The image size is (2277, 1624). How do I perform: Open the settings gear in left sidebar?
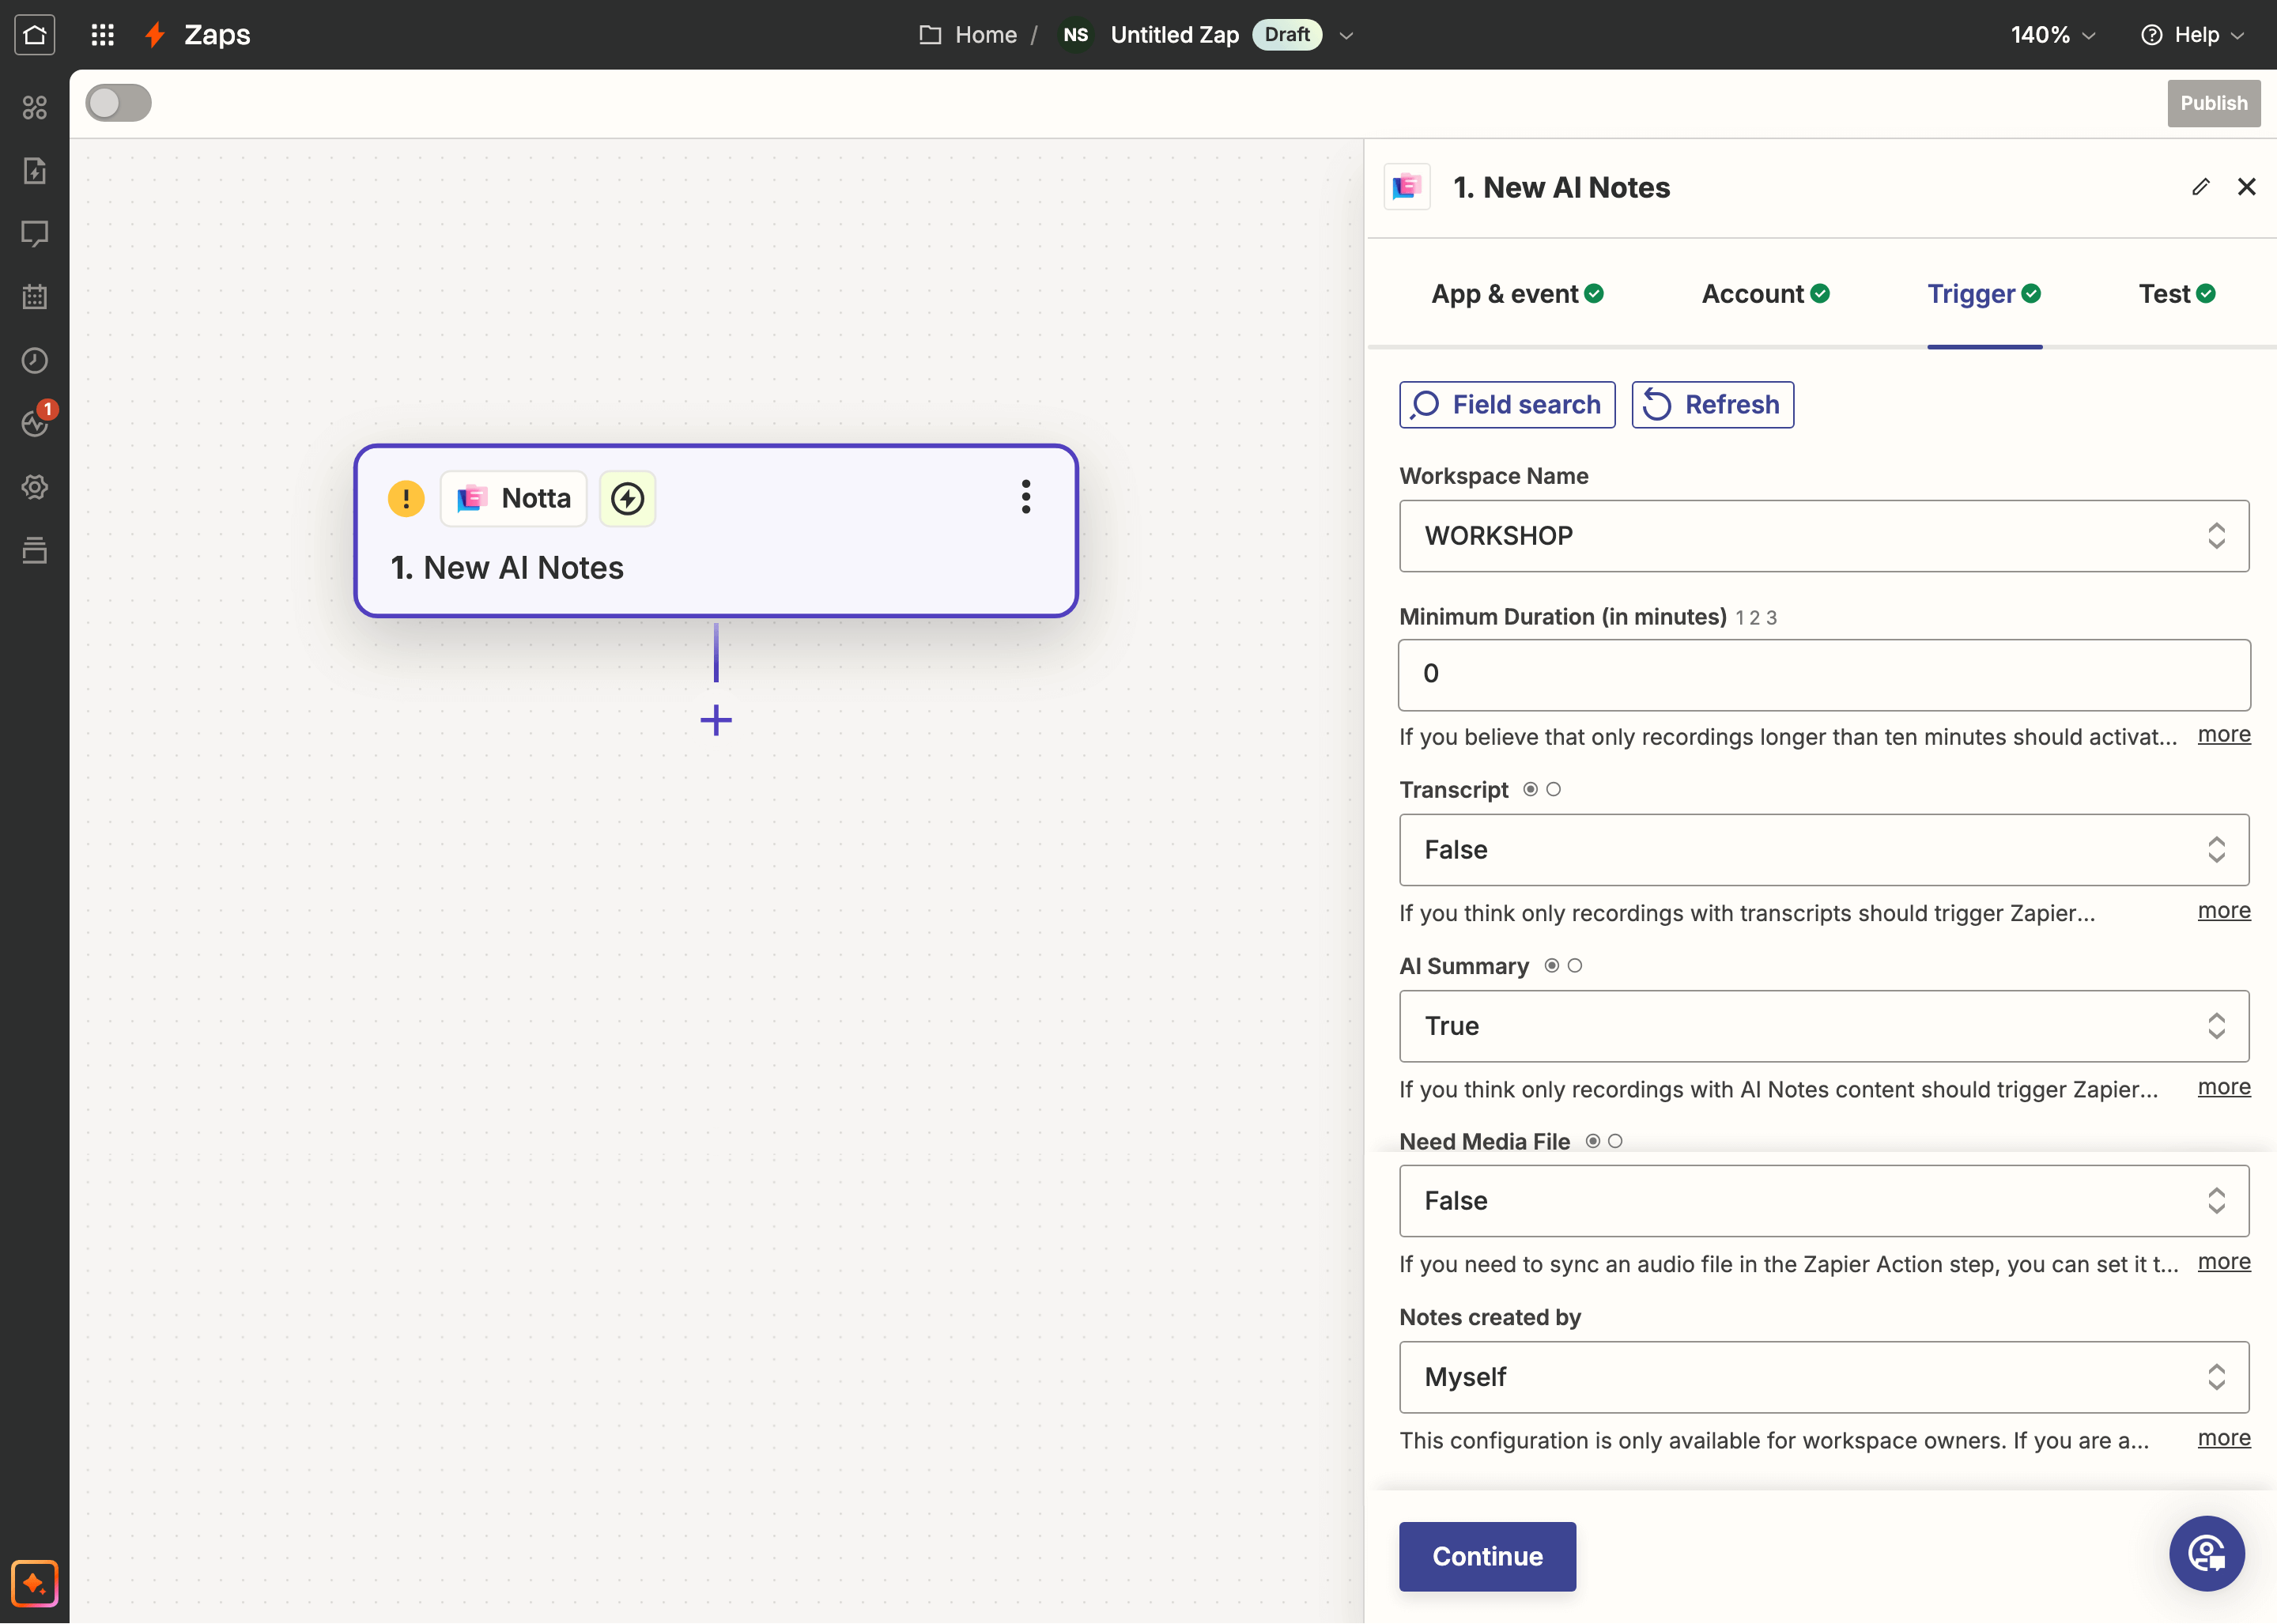coord(35,487)
